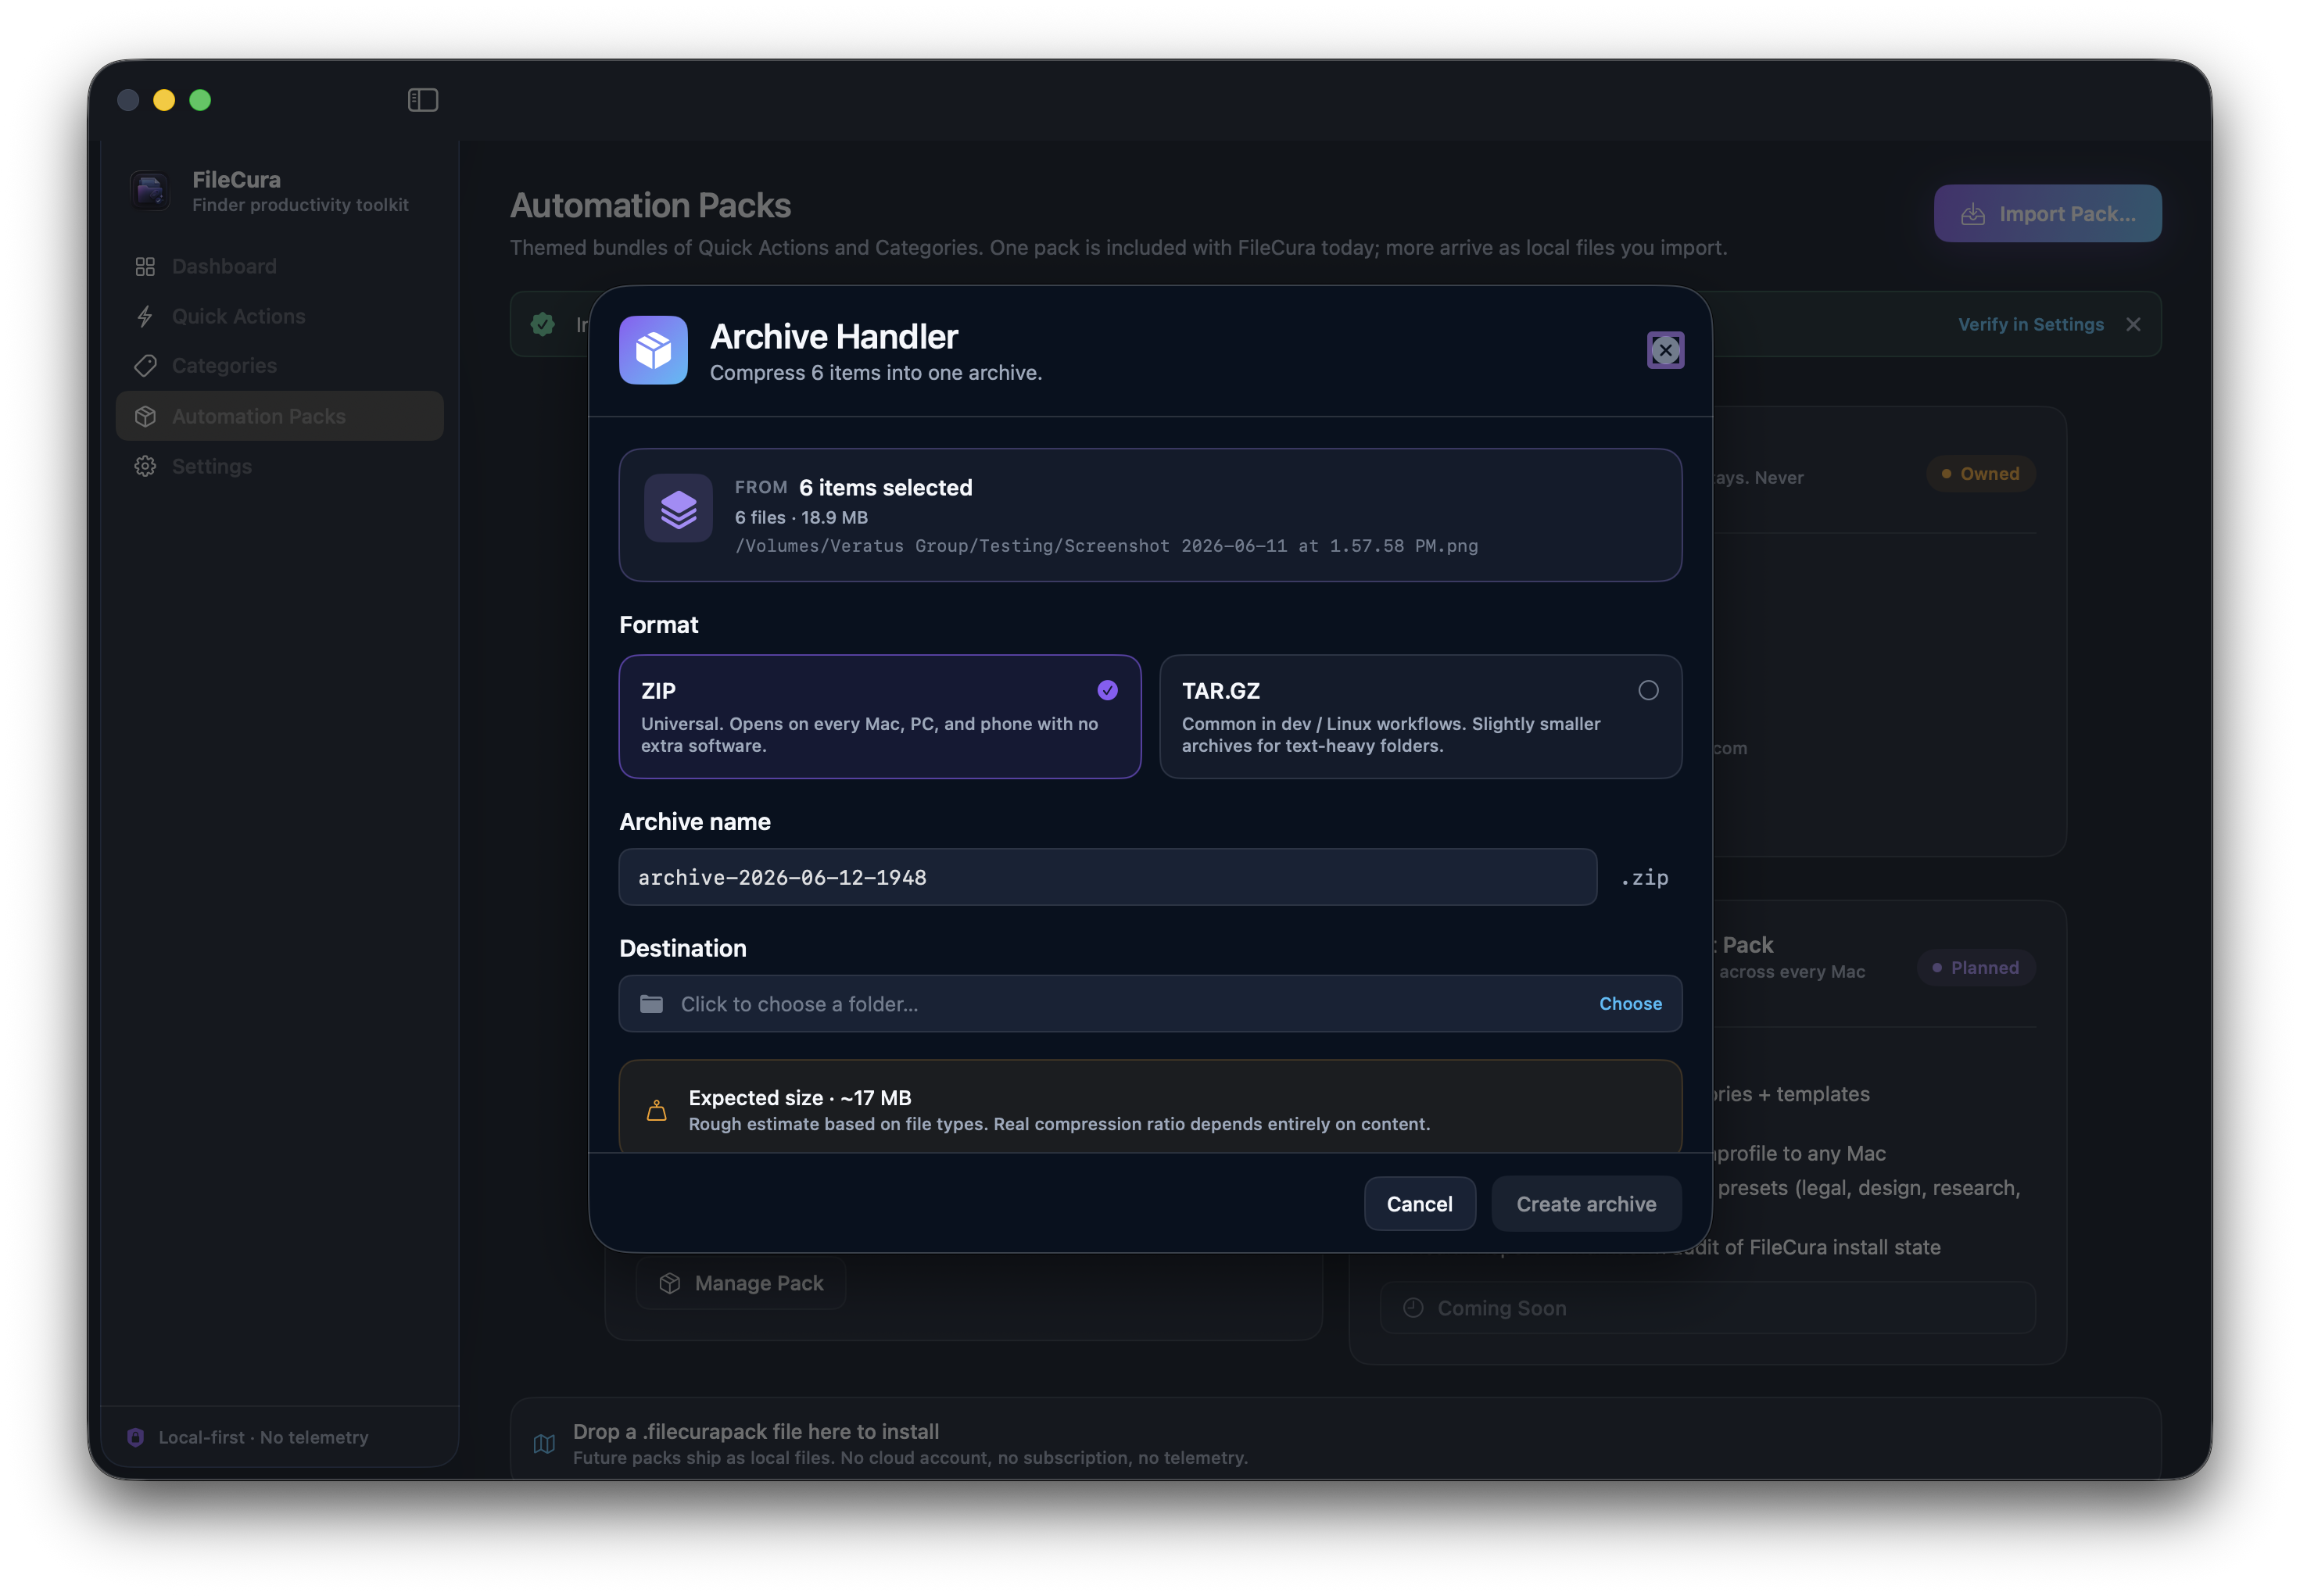The image size is (2300, 1596).
Task: Click the Import Pack… button
Action: [2047, 214]
